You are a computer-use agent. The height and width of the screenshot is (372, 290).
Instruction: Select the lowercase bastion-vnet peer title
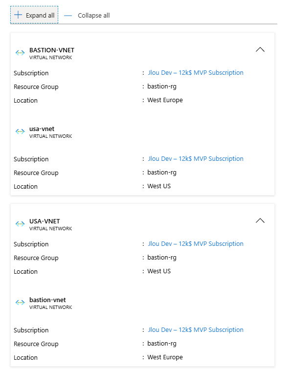coord(47,300)
